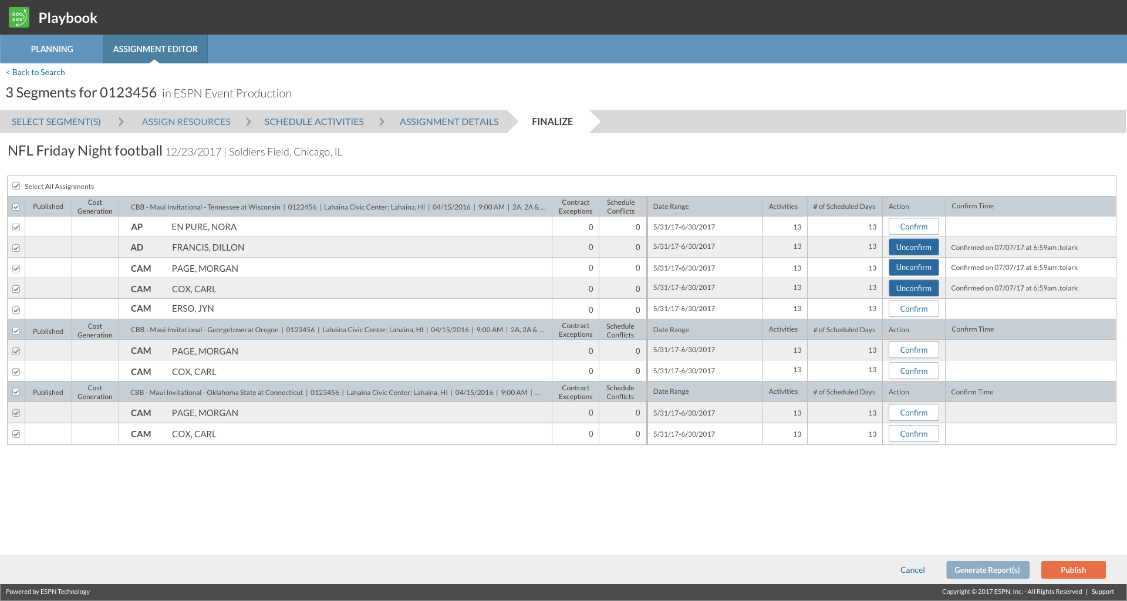
Task: Go to Assign Resources step
Action: 186,121
